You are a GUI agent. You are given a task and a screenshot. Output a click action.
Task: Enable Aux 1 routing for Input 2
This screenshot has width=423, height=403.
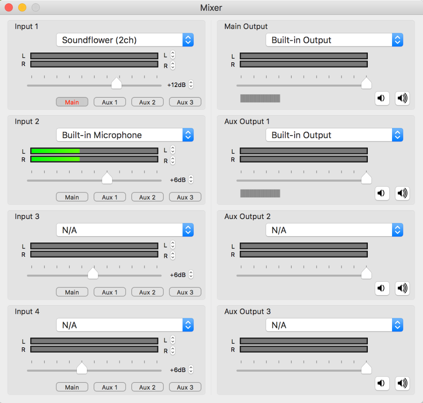point(110,197)
